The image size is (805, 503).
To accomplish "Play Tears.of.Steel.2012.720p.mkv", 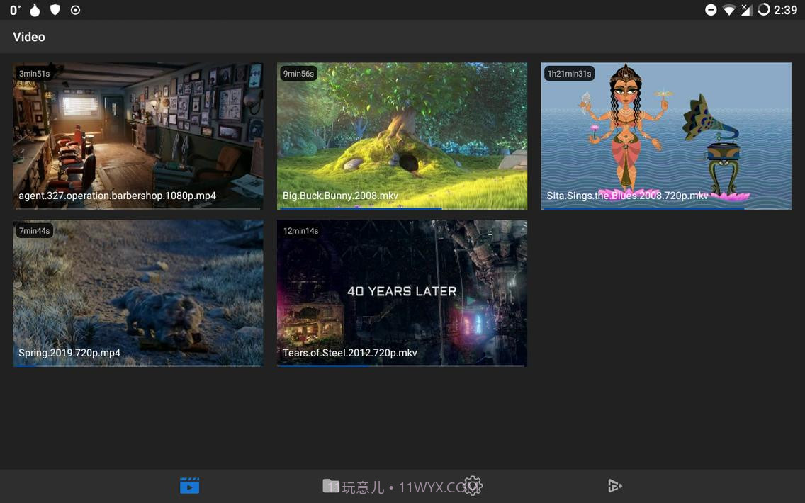I will [x=402, y=293].
